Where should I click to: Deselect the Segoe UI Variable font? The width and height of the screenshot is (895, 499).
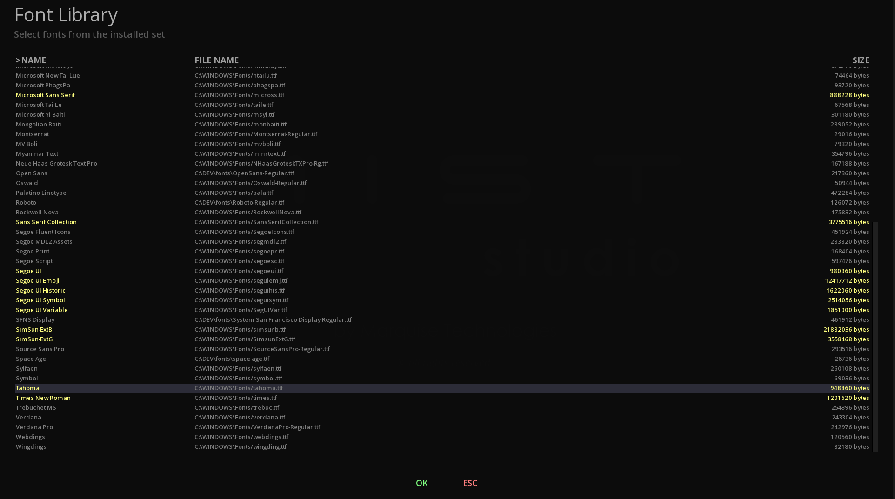tap(442, 310)
